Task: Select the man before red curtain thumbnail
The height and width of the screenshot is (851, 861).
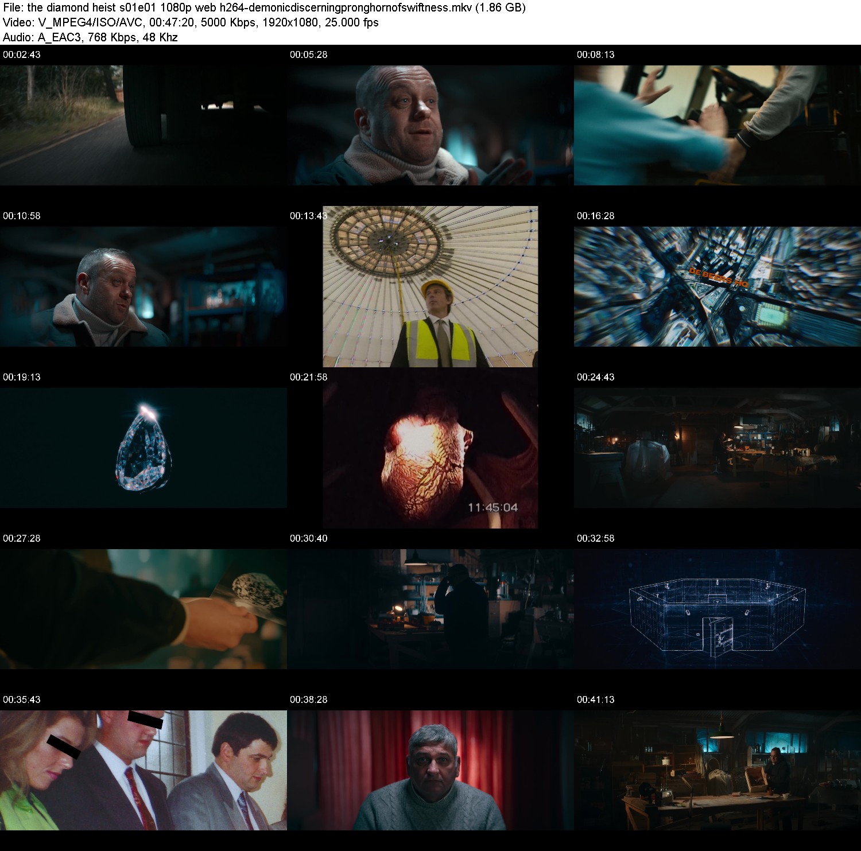Action: tap(430, 770)
